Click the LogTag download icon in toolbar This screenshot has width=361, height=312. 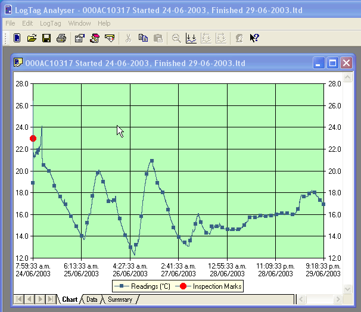click(17, 38)
